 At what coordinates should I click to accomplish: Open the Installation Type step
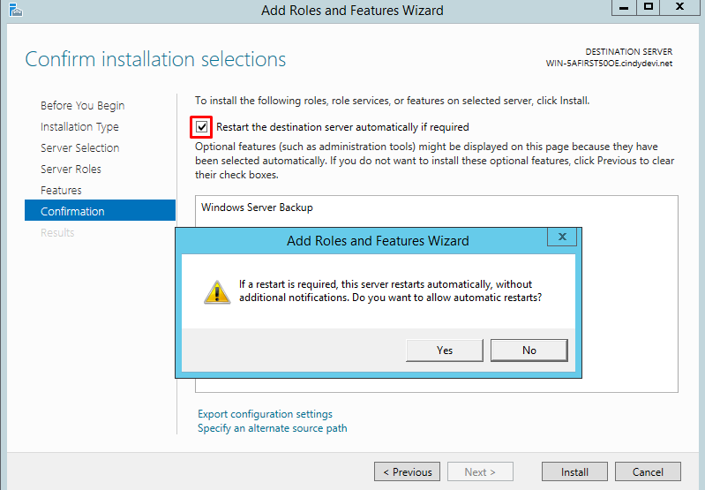click(79, 127)
